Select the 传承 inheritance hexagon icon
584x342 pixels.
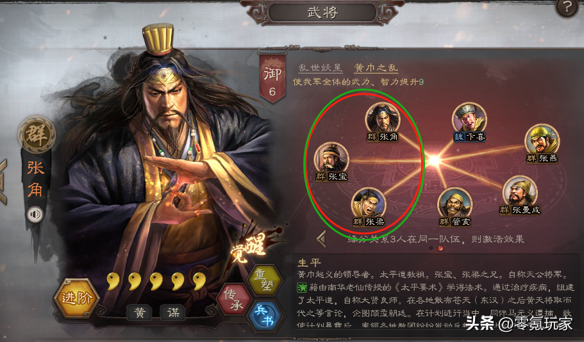pos(234,300)
